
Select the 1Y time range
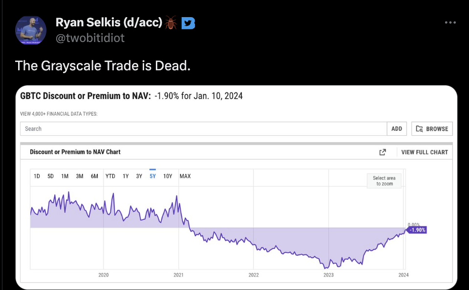coord(126,176)
